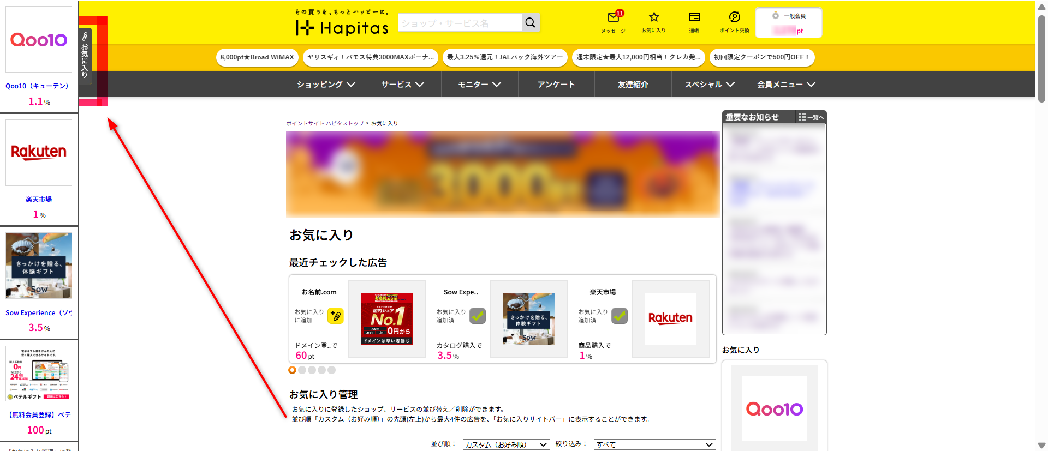Click the 8,000pt★Broad WiMAX promo pill
This screenshot has height=451, width=1048.
tap(257, 57)
